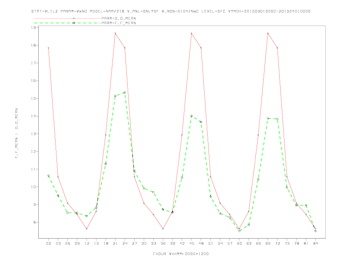Viewport: 344px width, 265px height.
Task: Click the x-axis tick label 06
Action: click(x=68, y=243)
